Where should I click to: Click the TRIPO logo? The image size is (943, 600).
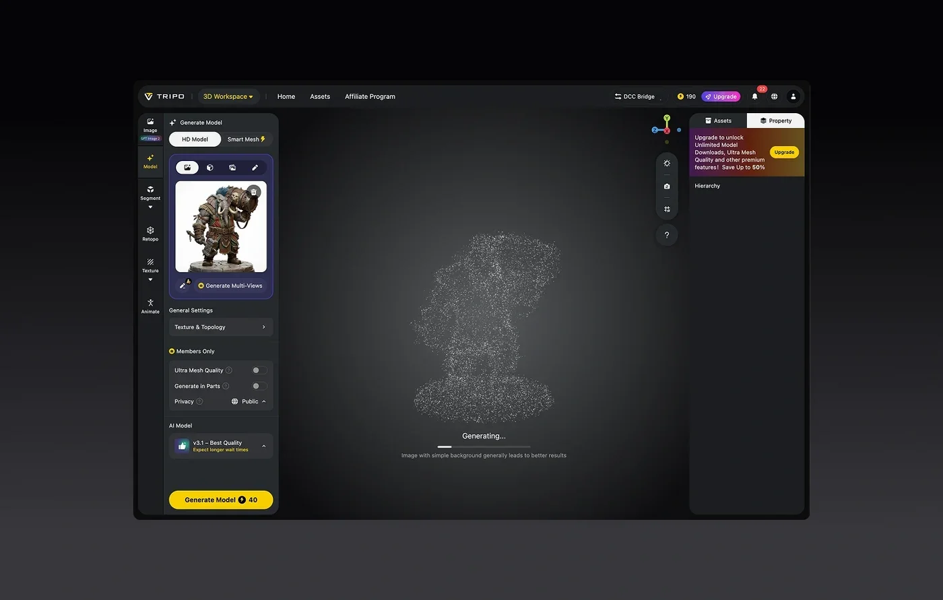(x=164, y=96)
